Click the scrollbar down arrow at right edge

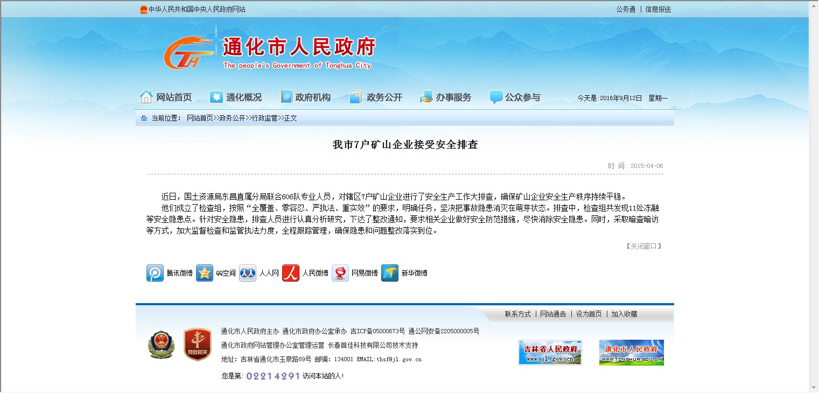[x=813, y=387]
